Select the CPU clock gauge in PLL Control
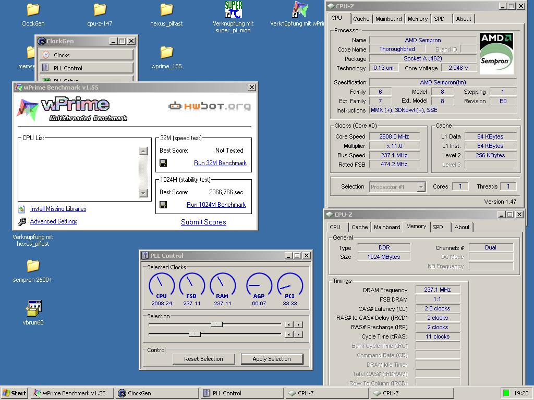 click(x=162, y=285)
